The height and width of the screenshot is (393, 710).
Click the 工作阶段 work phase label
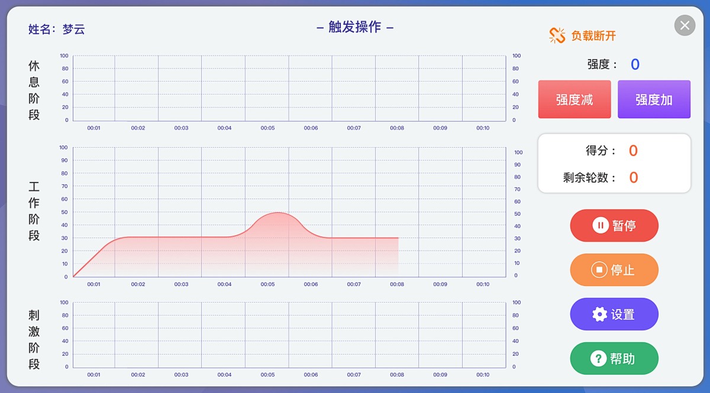tap(34, 211)
